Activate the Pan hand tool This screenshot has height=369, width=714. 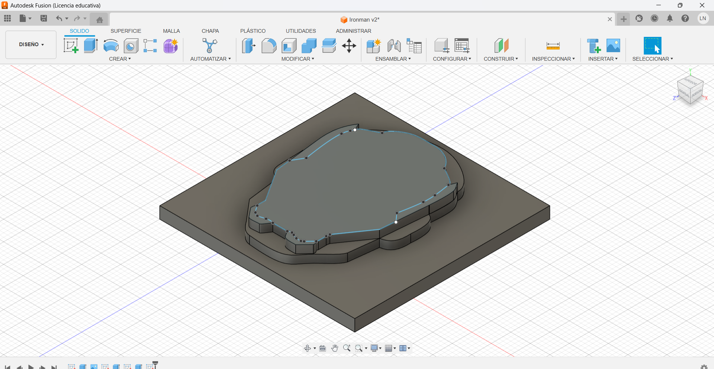pos(335,348)
